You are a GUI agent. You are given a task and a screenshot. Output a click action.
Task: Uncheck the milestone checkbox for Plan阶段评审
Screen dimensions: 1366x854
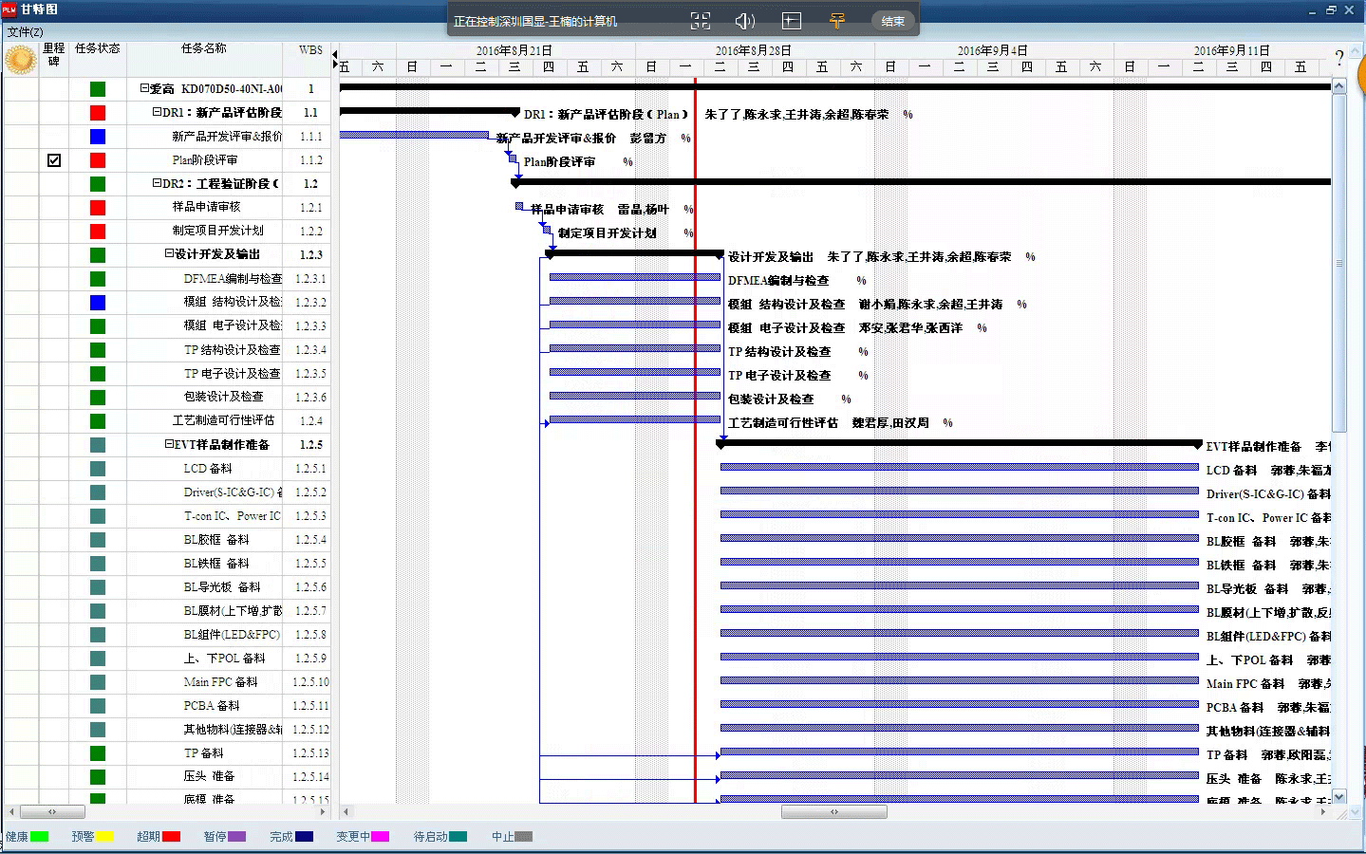coord(54,160)
